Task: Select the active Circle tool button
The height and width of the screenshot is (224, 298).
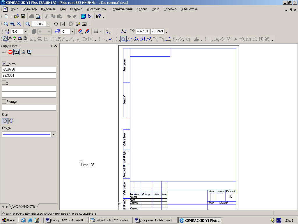Action: [123, 39]
